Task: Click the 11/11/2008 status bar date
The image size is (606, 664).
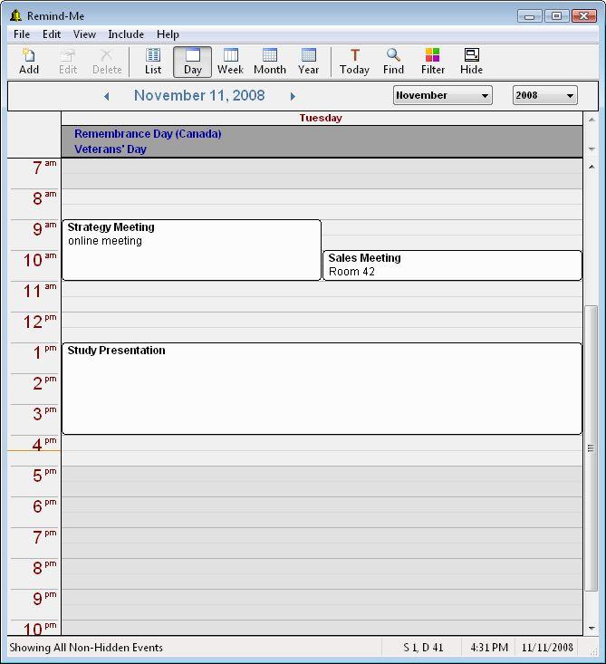Action: tap(547, 648)
